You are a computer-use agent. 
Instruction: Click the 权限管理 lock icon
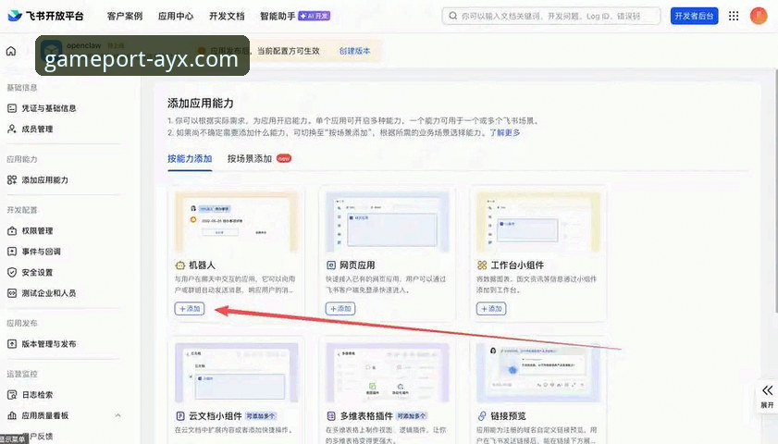click(12, 230)
